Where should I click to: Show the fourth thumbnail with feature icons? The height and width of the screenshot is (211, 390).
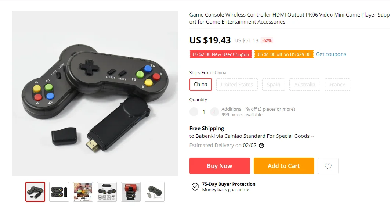pos(107,192)
